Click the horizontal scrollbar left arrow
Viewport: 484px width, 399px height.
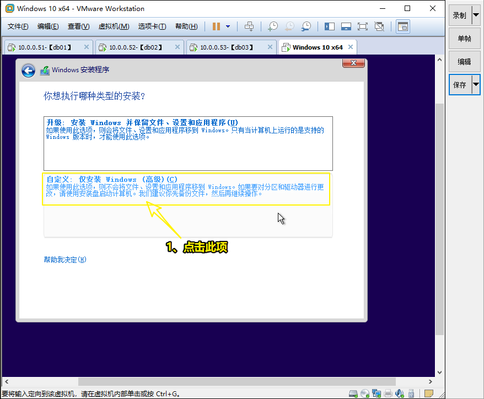click(7, 382)
